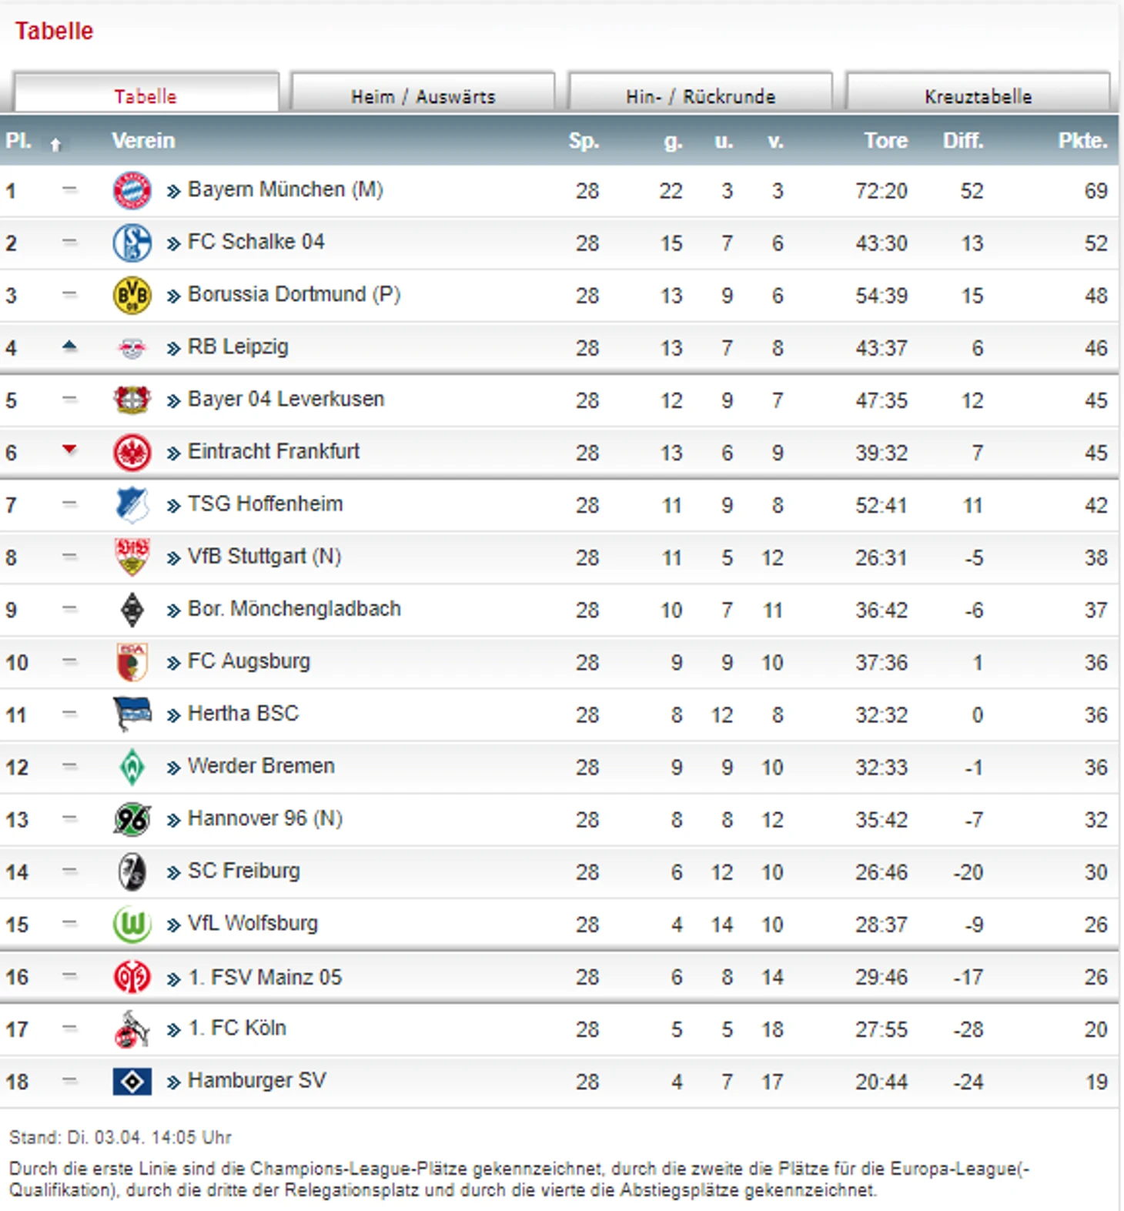Open the TSG Hoffenheim team link

[x=265, y=504]
